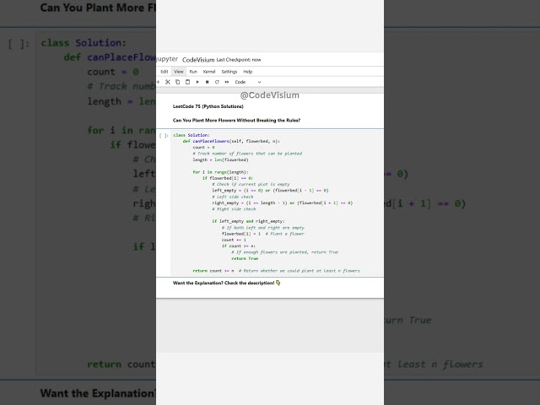This screenshot has width=540, height=405.
Task: Restart kernel and run all cells icon
Action: click(x=227, y=82)
